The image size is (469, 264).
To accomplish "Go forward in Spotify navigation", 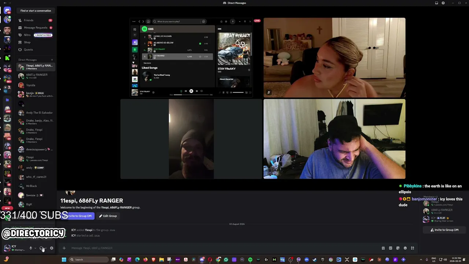I will pos(143,22).
